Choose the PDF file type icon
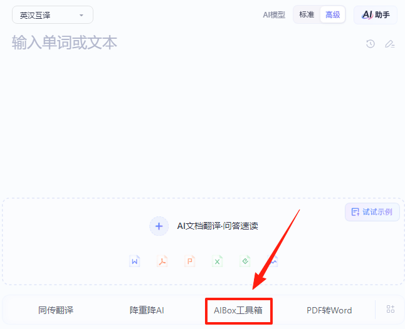405x329 pixels. point(162,261)
